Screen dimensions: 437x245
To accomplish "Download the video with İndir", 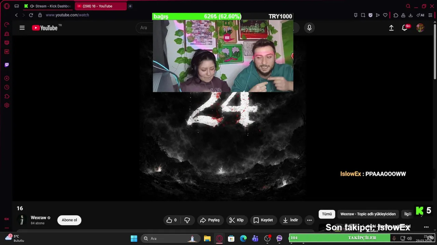I will point(291,220).
